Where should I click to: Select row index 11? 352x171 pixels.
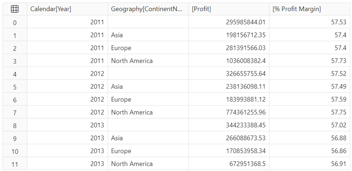pyautogui.click(x=15, y=164)
